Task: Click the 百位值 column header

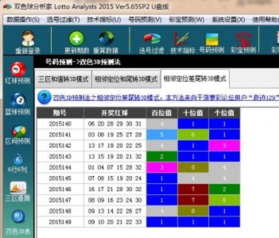Action: click(162, 113)
